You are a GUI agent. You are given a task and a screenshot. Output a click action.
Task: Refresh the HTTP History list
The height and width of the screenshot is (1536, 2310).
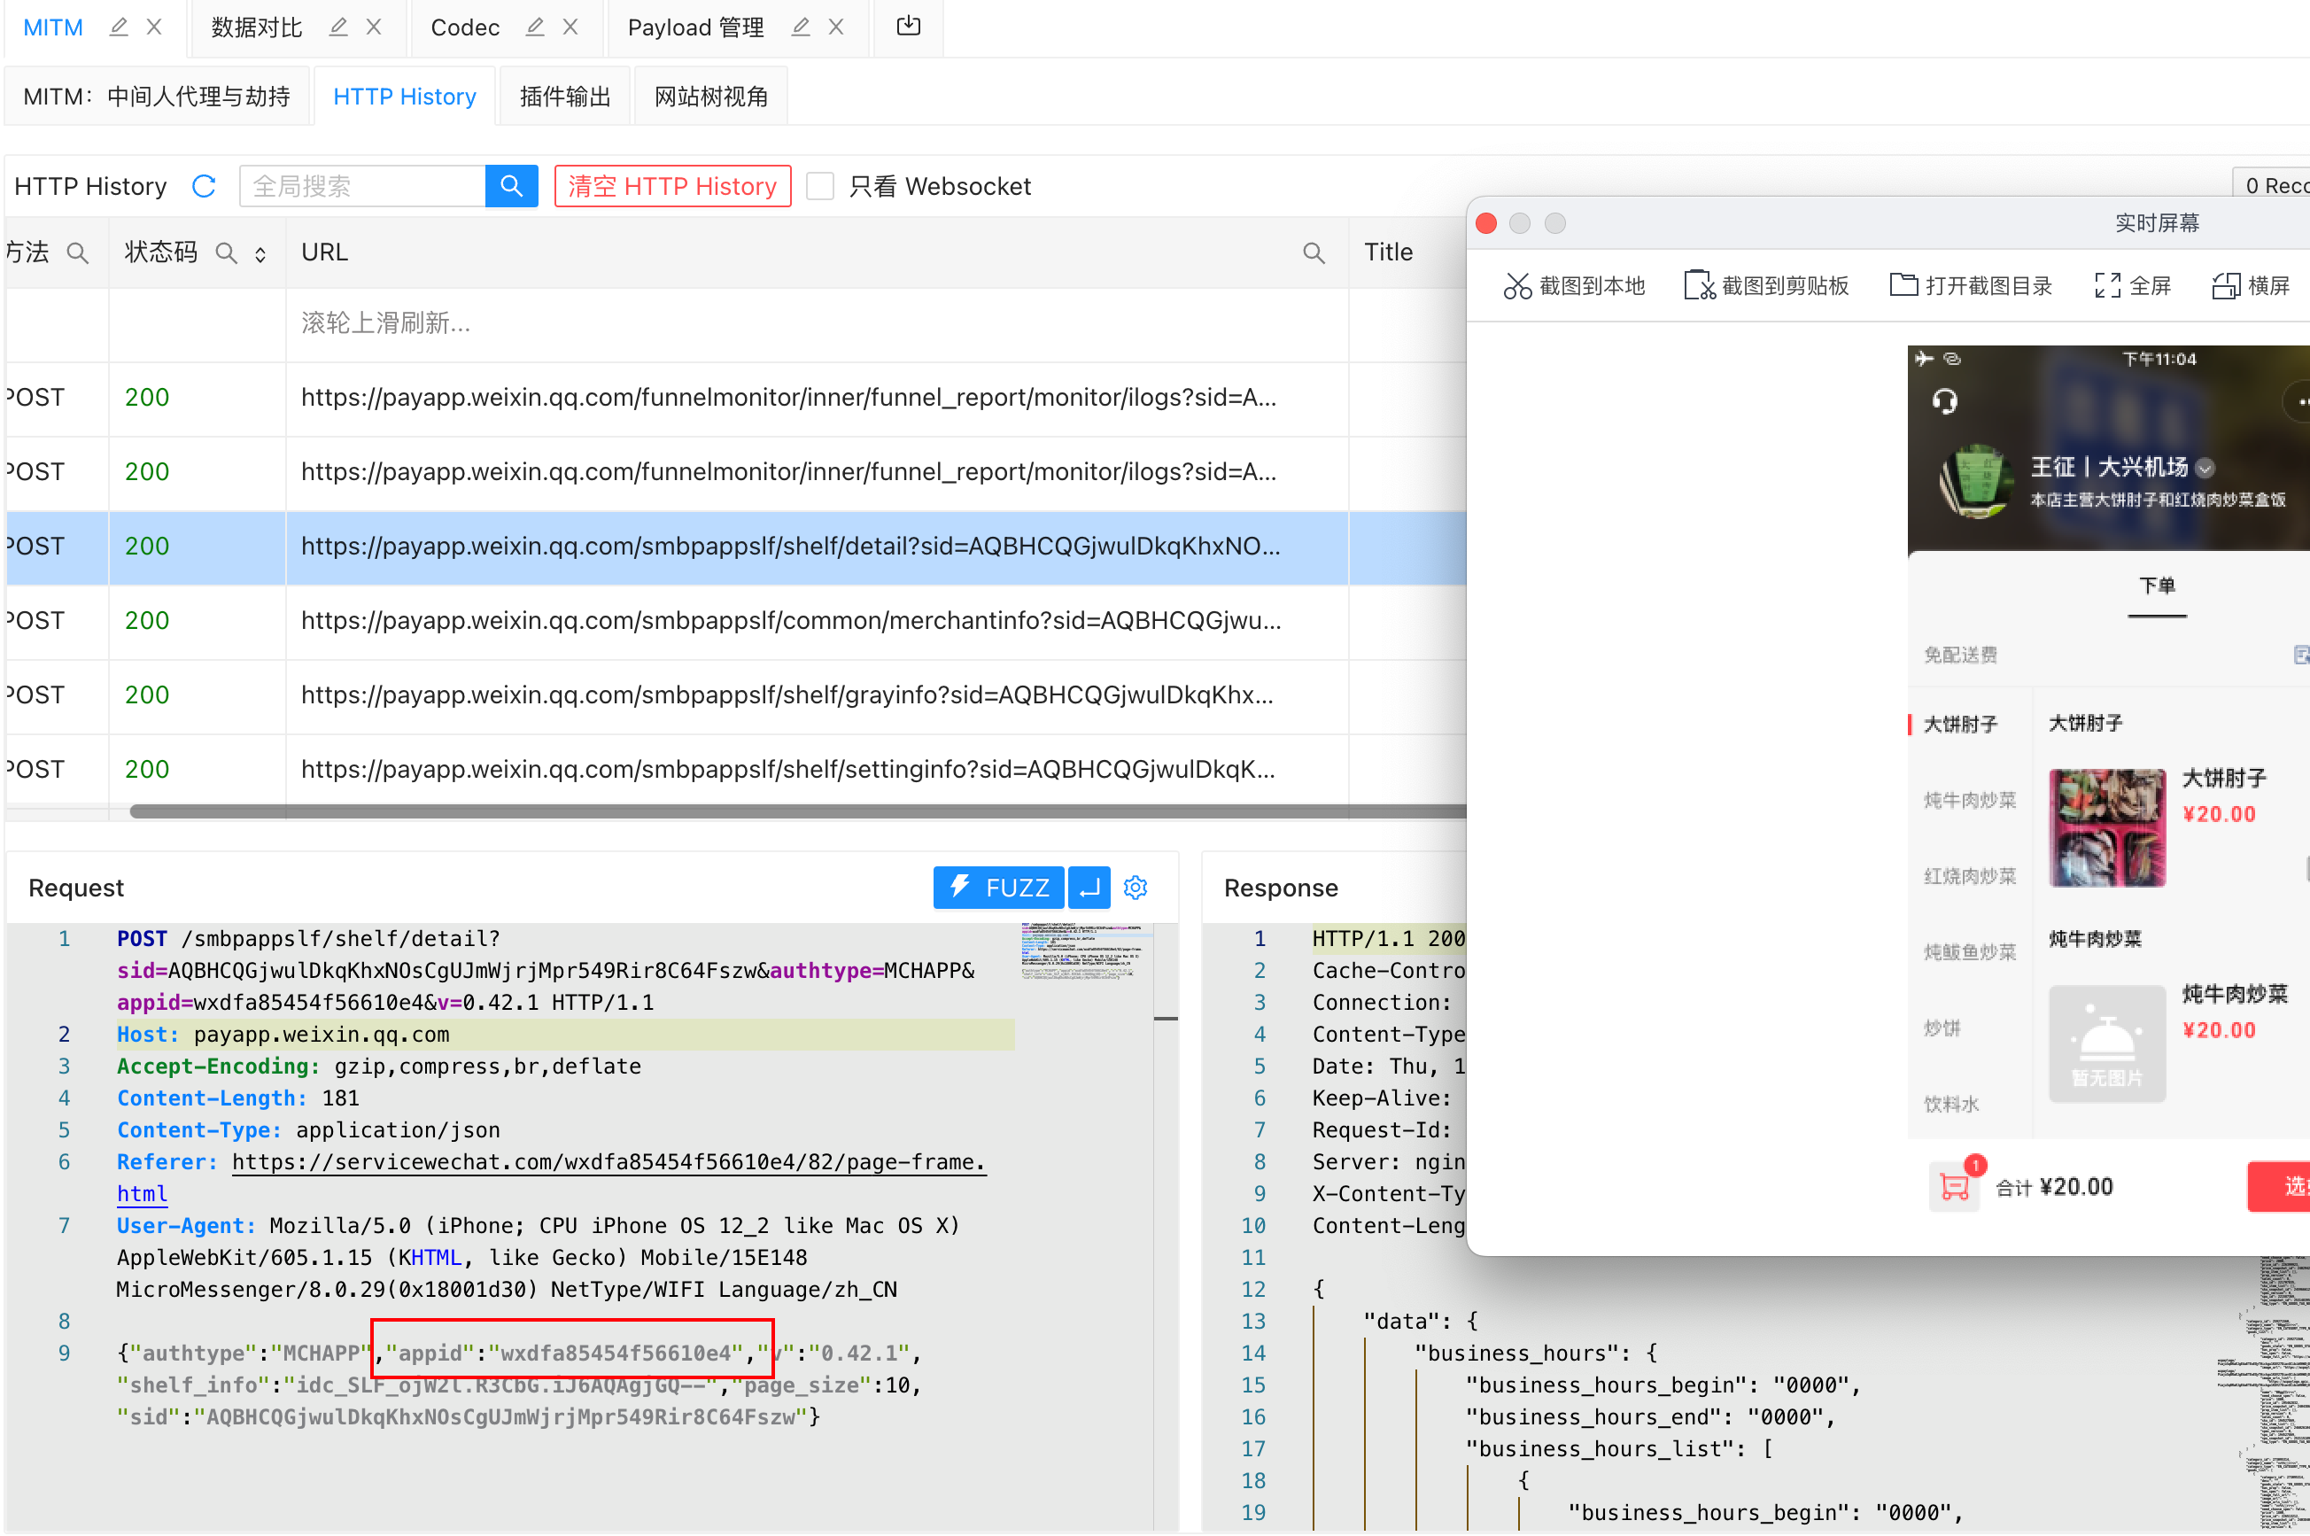tap(204, 186)
